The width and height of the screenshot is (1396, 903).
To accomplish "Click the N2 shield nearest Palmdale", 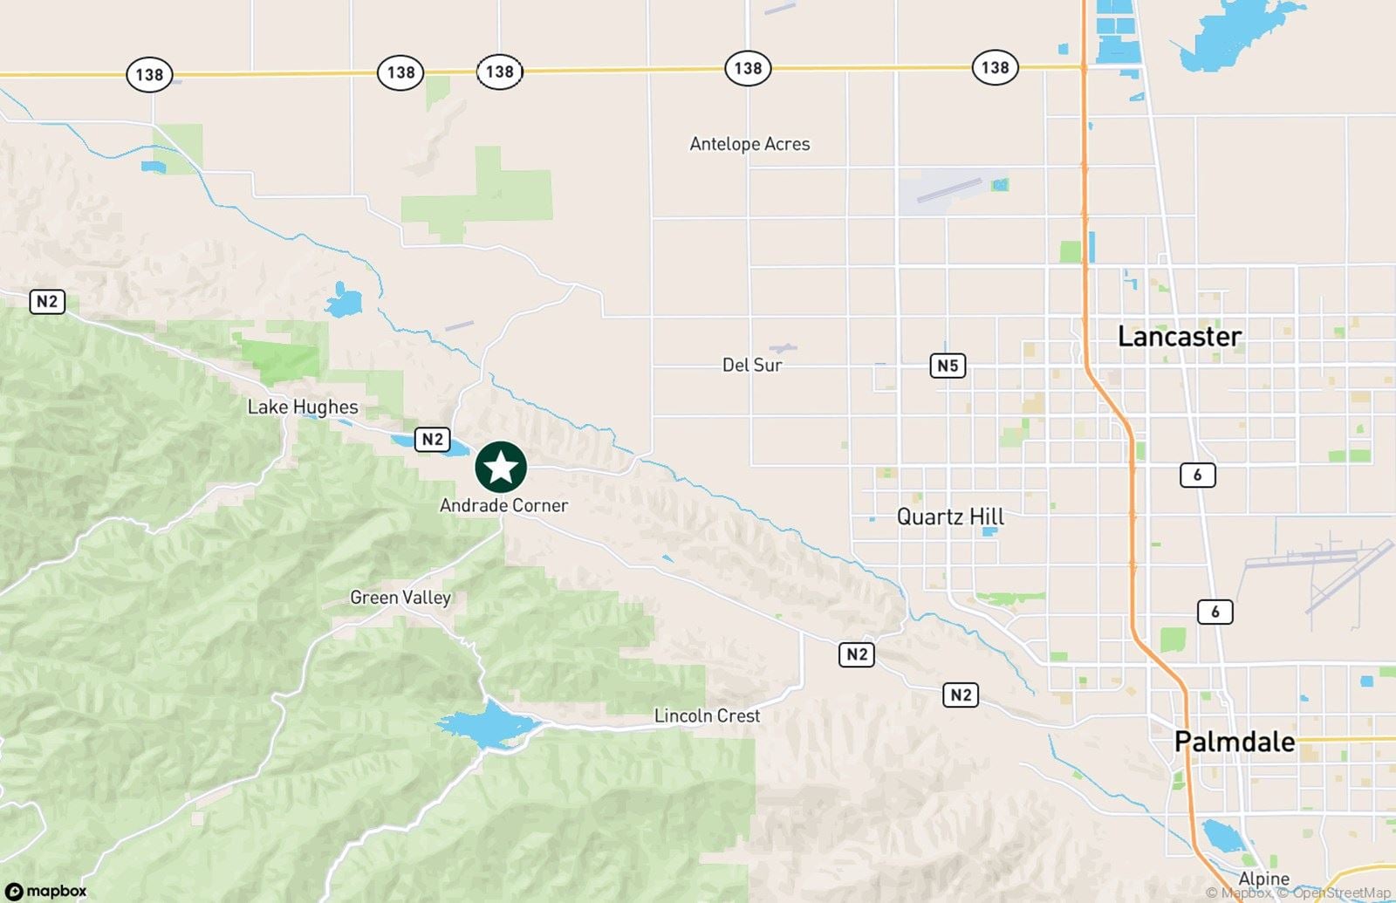I will tap(961, 694).
